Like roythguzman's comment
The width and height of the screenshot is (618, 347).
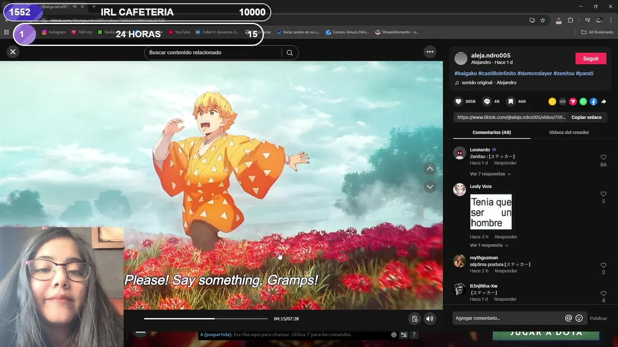[x=604, y=265]
